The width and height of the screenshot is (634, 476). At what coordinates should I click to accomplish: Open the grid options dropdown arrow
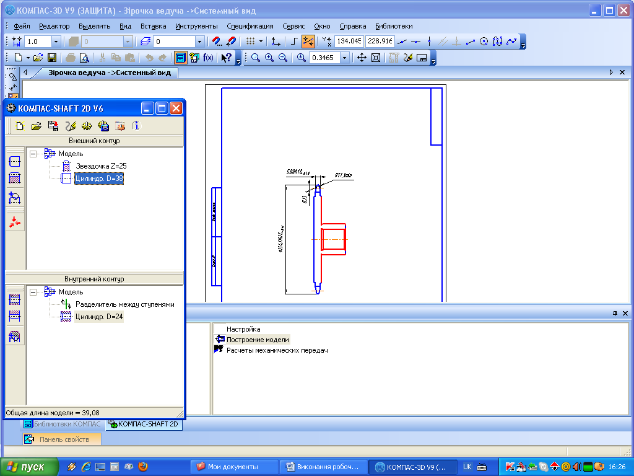click(261, 42)
